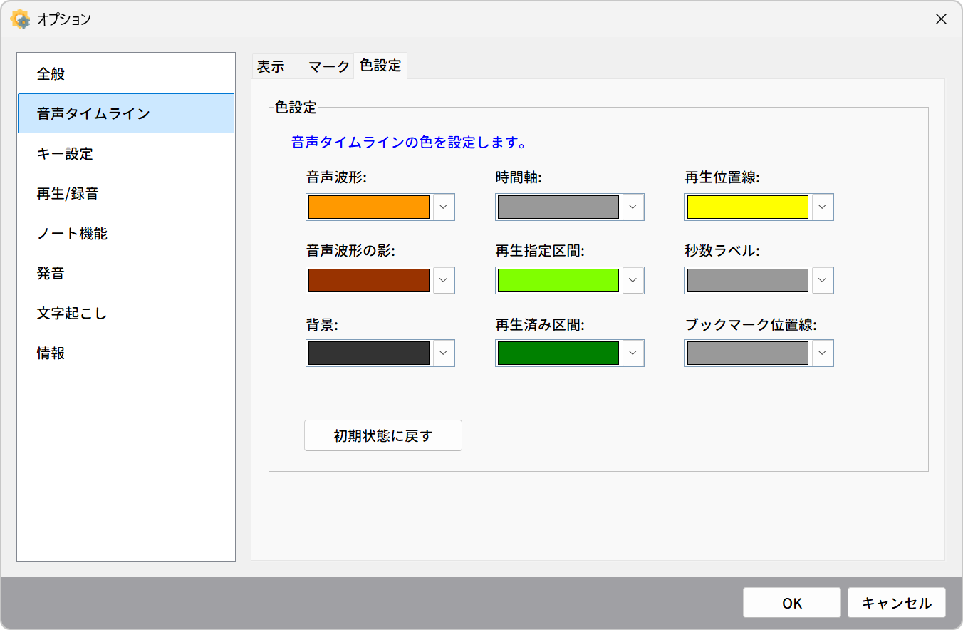Viewport: 963px width, 630px height.
Task: Select the 色設定 tab
Action: 380,66
